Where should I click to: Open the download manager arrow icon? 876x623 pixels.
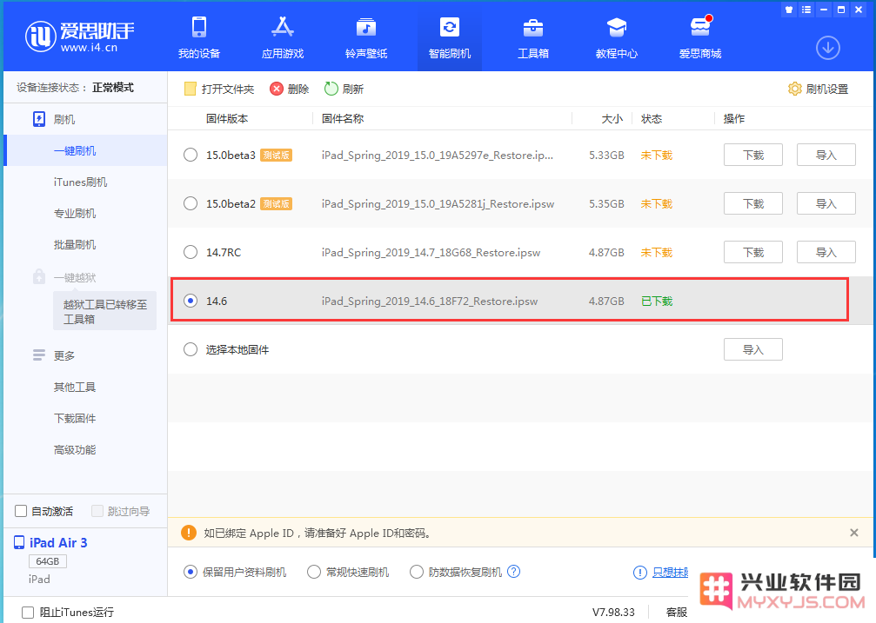coord(828,48)
